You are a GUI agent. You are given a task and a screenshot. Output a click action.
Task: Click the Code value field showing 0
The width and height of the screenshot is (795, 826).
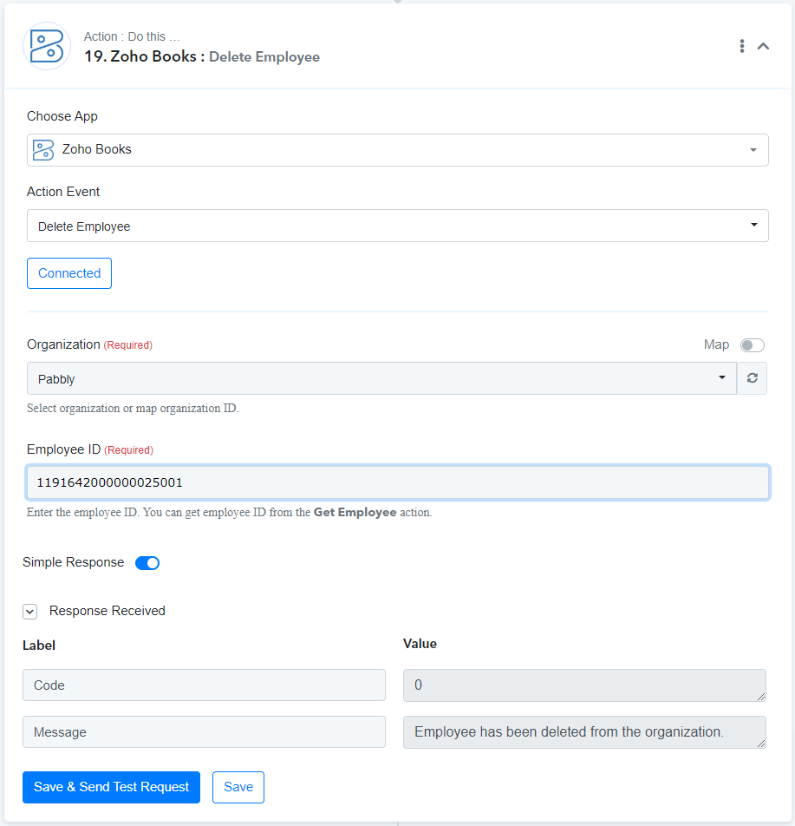point(584,685)
